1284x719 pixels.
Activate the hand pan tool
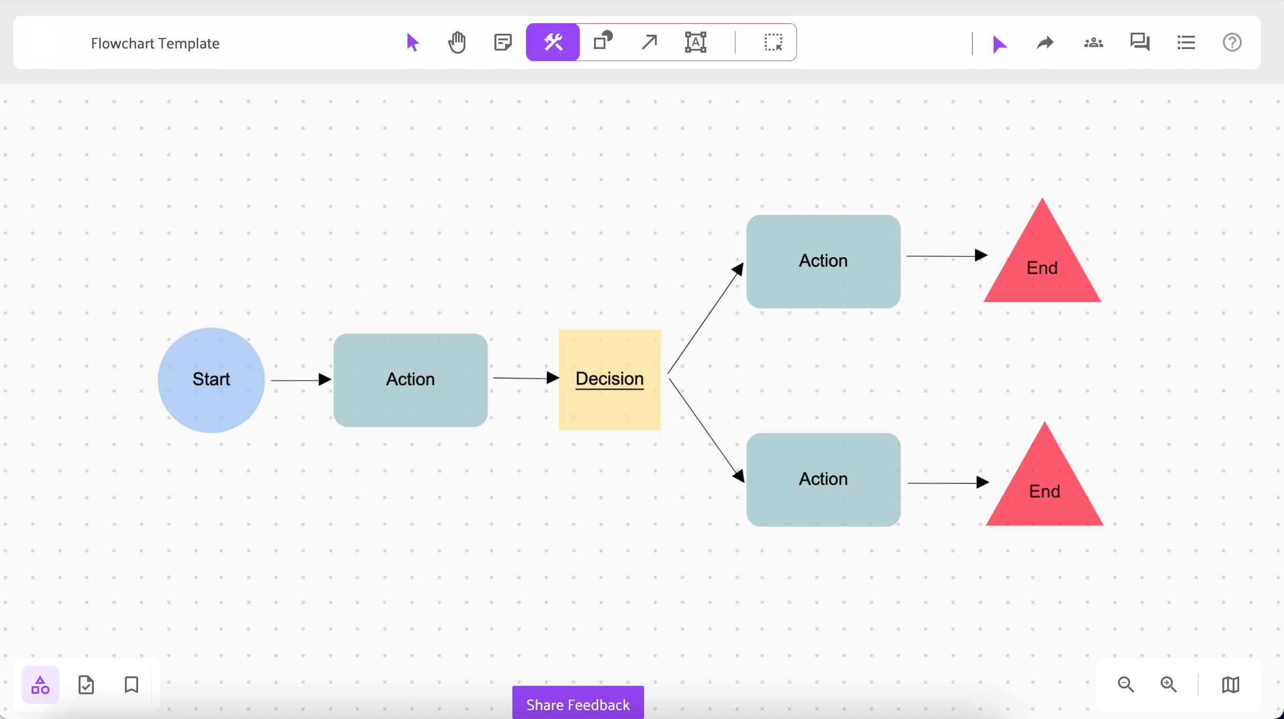click(x=457, y=42)
